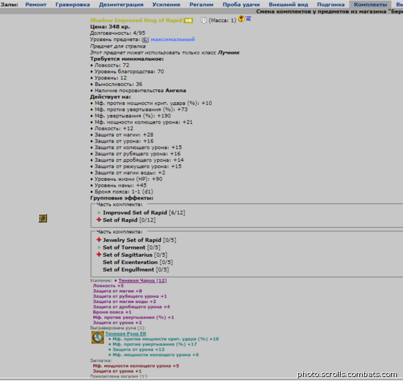The width and height of the screenshot is (403, 381).
Task: Open the максимальный item level link
Action: click(173, 40)
